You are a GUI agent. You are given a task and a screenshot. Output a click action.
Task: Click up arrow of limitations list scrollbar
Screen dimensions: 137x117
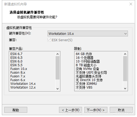(x=125, y=54)
